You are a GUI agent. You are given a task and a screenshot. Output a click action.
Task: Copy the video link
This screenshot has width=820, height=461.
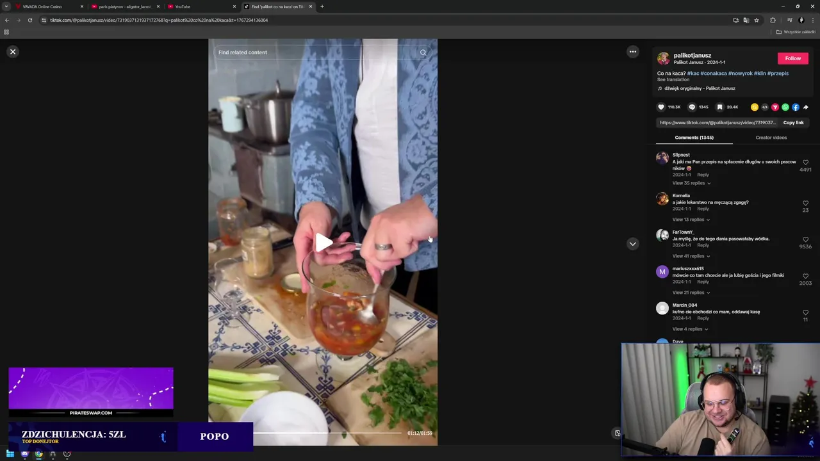793,122
